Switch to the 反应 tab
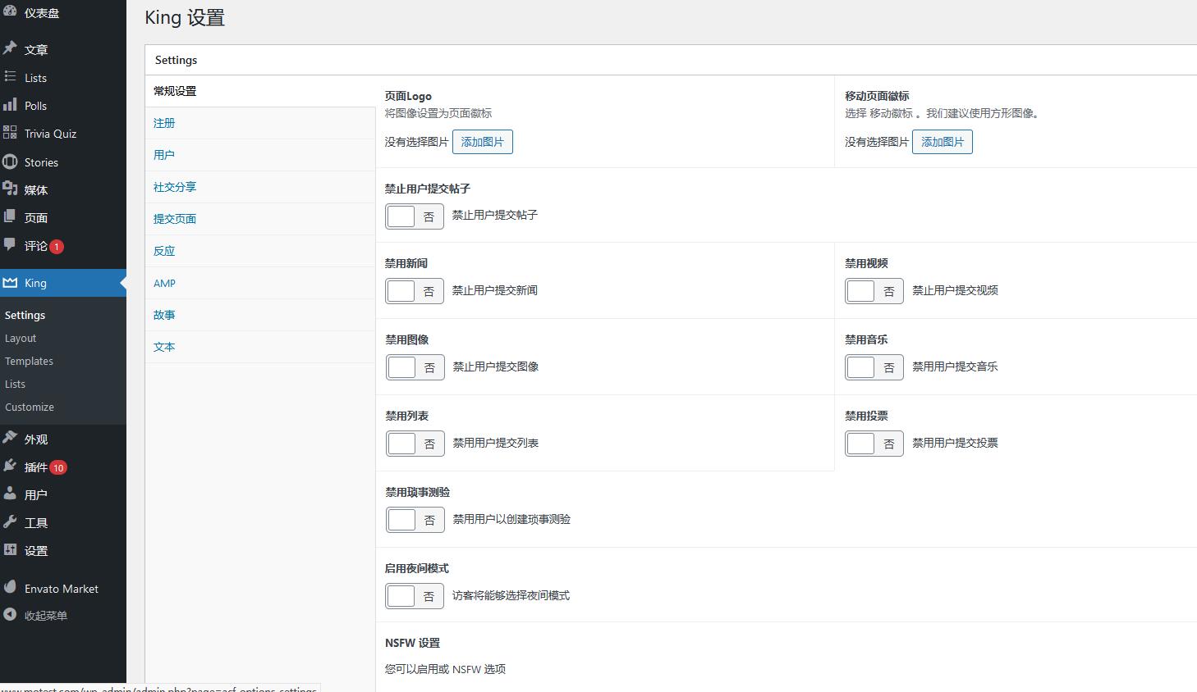1197x692 pixels. tap(260, 251)
